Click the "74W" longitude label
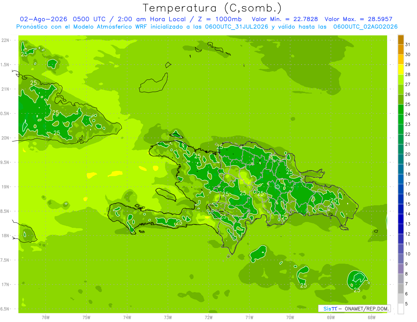Screen dimensions: 417x322 pyautogui.click(x=127, y=317)
